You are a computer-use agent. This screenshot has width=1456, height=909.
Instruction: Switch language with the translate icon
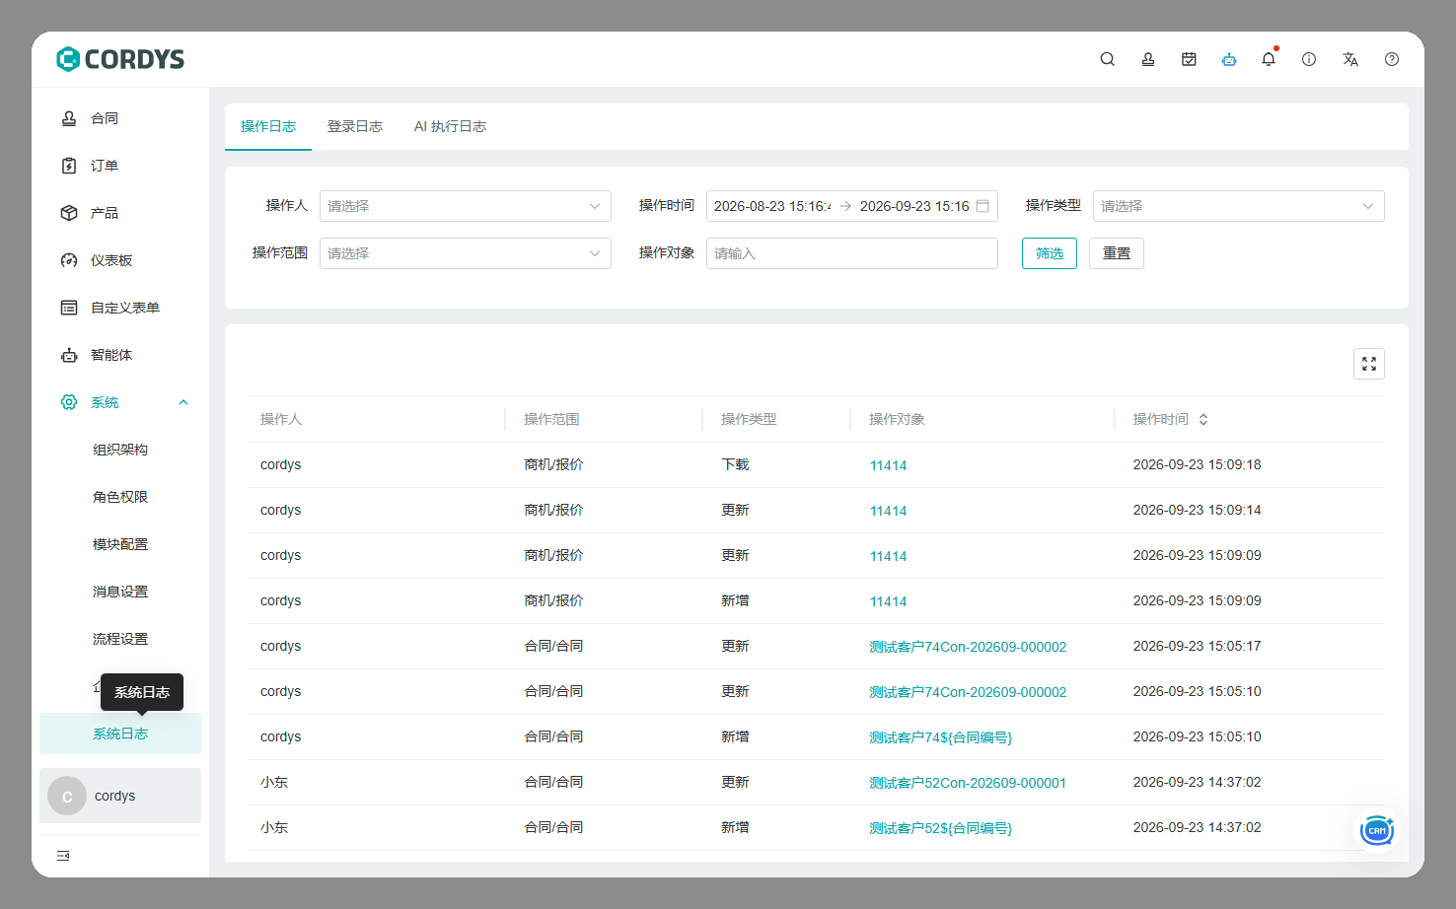pos(1350,59)
